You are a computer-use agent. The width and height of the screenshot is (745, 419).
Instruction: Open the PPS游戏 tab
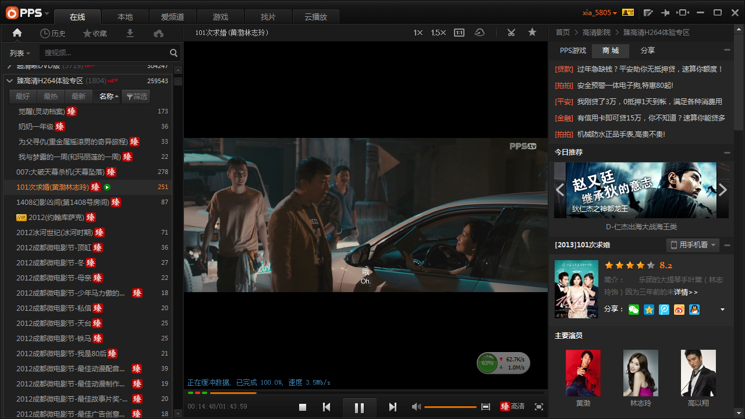pyautogui.click(x=573, y=51)
